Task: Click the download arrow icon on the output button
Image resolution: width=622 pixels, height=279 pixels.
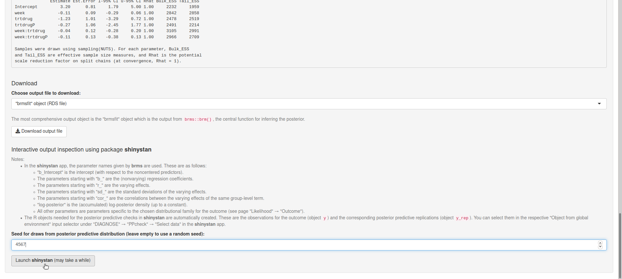Action: (x=18, y=131)
